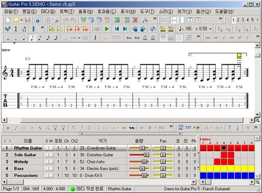Viewport: 262px width, 193px height.
Task: Click the repeat bar line icon
Action: [x=34, y=29]
